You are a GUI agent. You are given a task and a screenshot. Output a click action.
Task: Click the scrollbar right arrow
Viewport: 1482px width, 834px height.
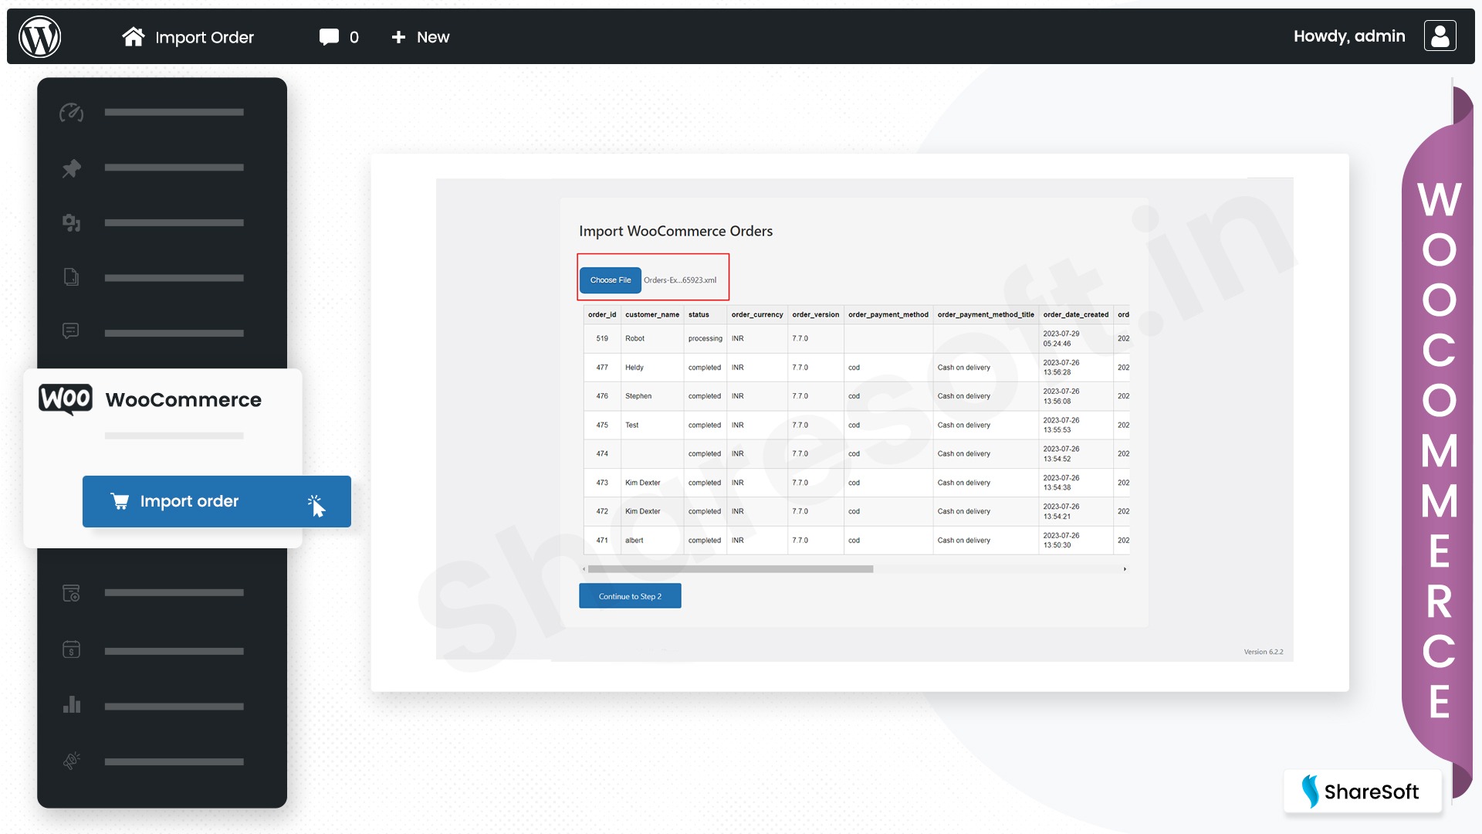tap(1125, 569)
